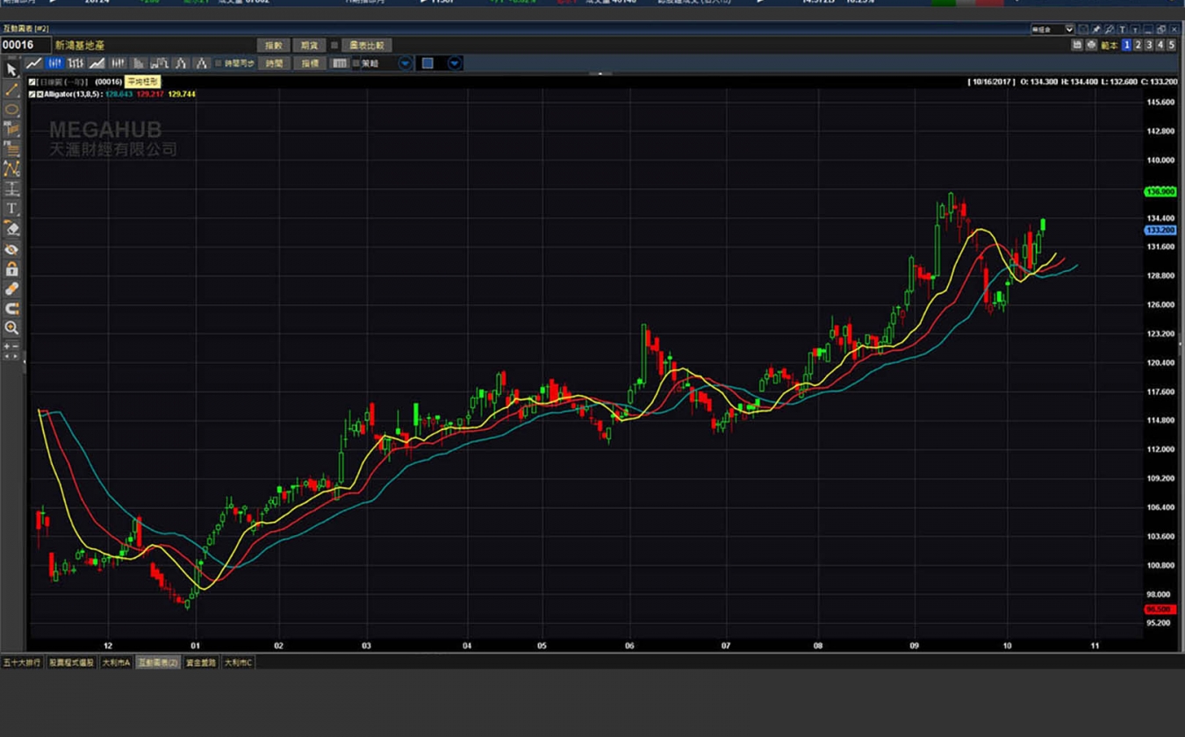
Task: Select template number 5
Action: [1171, 45]
